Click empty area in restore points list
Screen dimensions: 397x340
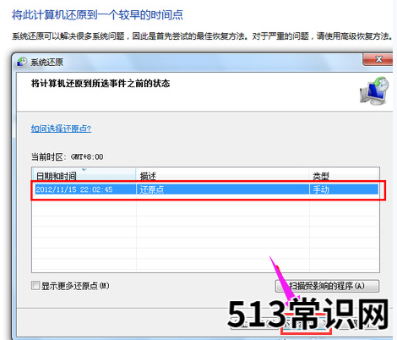click(x=205, y=235)
